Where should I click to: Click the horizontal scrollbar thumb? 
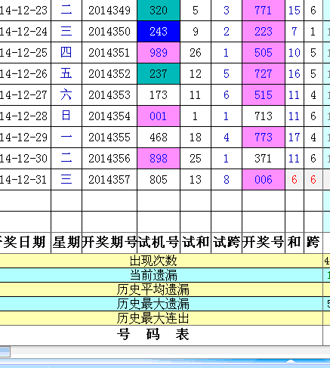tap(5, 352)
